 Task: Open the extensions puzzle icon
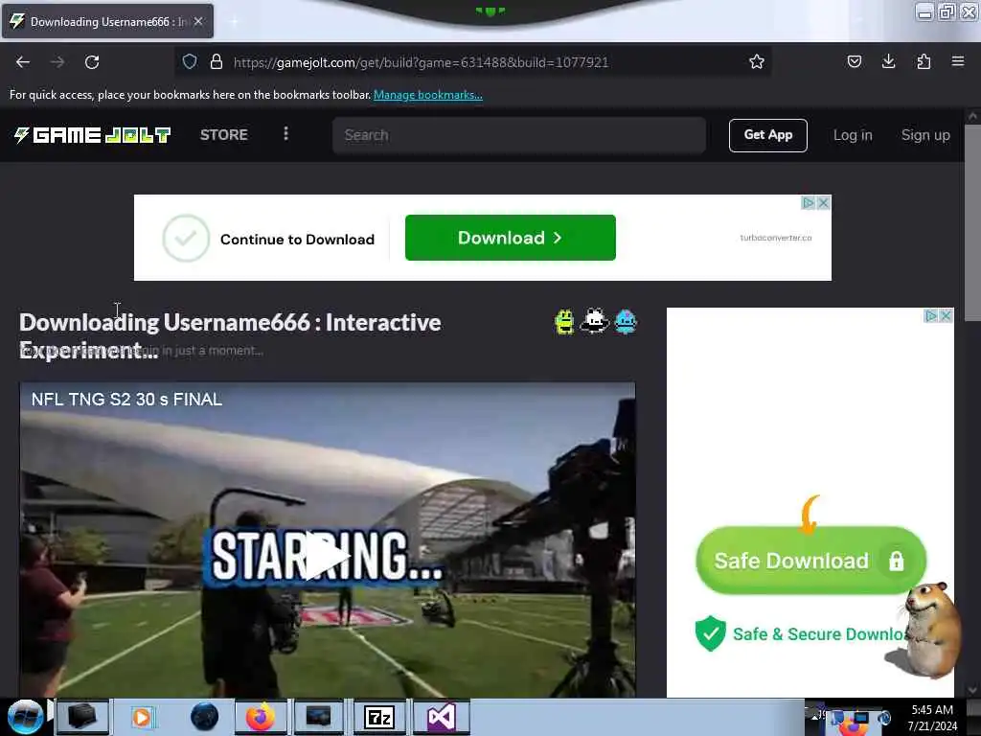click(x=924, y=61)
